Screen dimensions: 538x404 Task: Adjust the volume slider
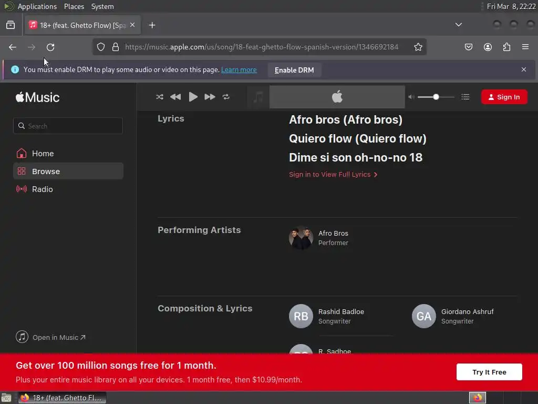(x=436, y=97)
